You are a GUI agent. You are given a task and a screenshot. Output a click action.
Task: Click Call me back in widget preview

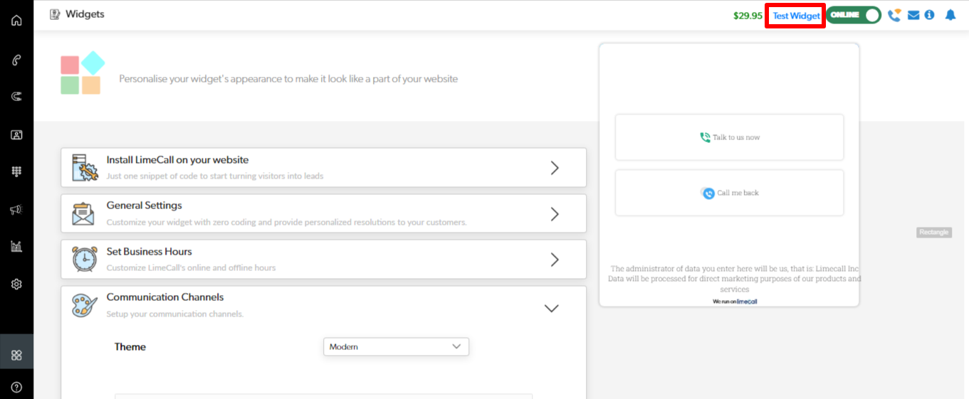[729, 193]
